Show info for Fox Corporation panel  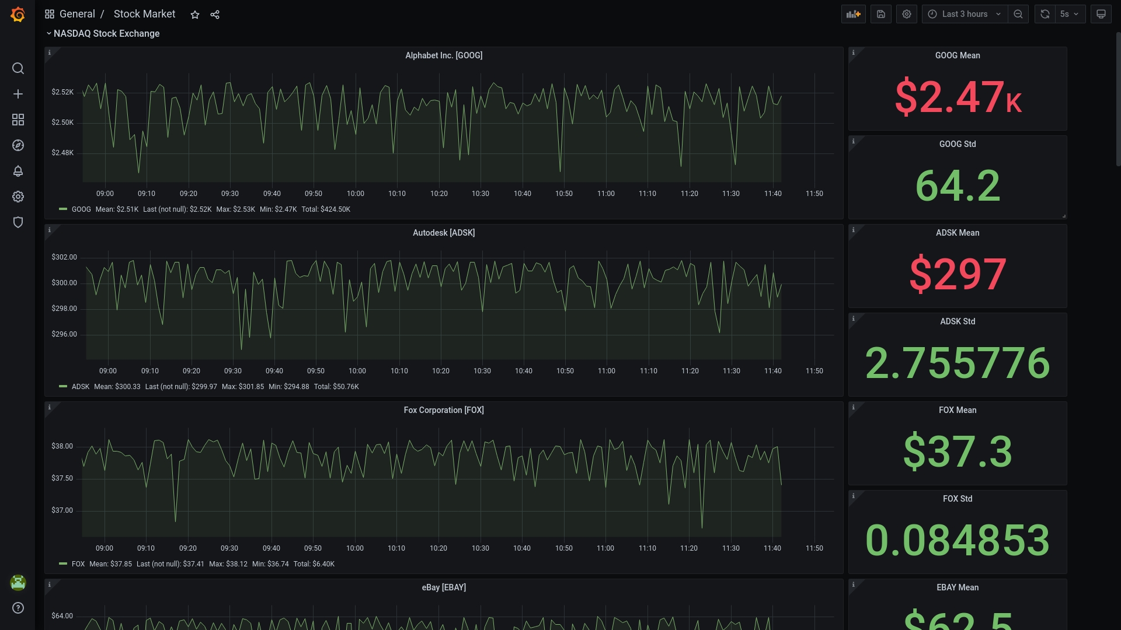click(50, 407)
